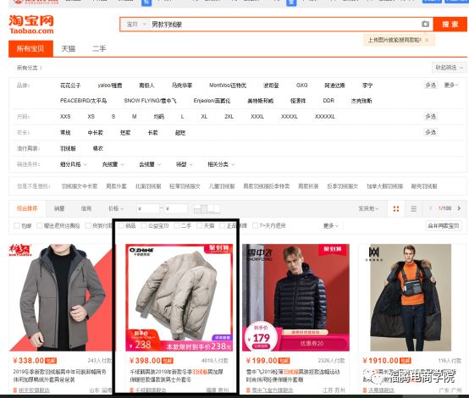This screenshot has width=469, height=398.
Task: Filter by brand DDR
Action: pyautogui.click(x=328, y=101)
